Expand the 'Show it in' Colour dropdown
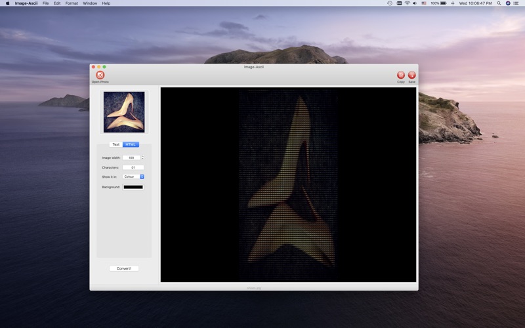This screenshot has height=328, width=525. pyautogui.click(x=133, y=176)
